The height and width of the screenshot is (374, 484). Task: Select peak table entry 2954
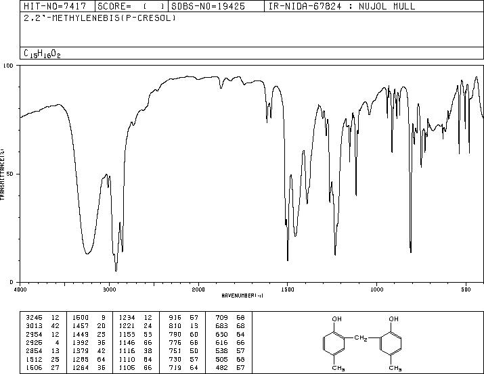pos(34,334)
